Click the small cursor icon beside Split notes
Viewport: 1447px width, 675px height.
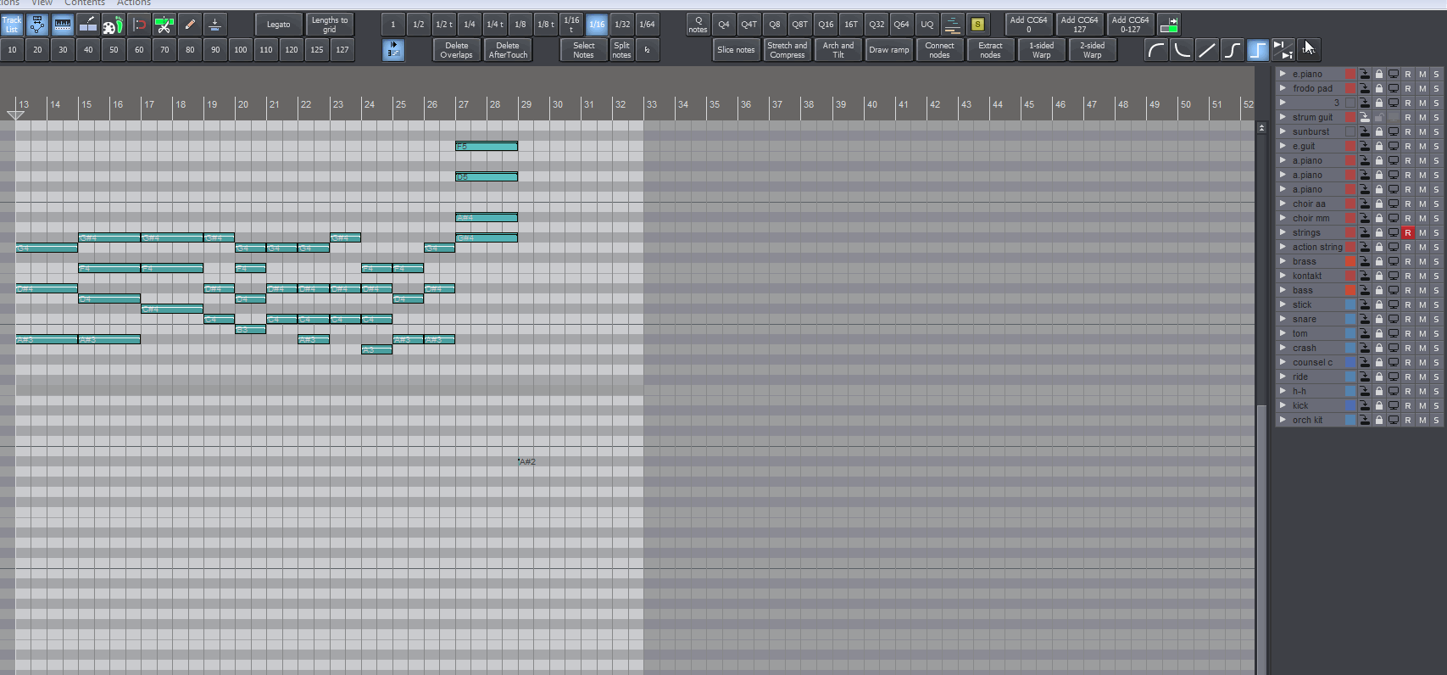(x=648, y=50)
